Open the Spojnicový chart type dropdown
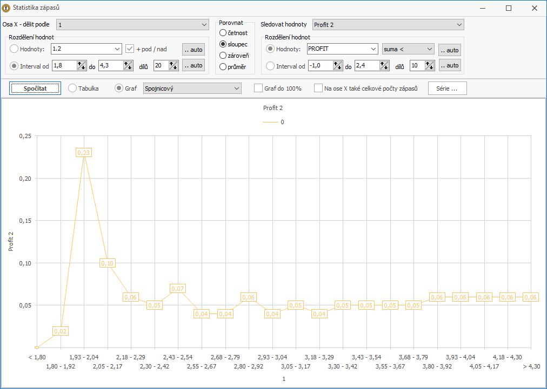Image resolution: width=547 pixels, height=389 pixels. (x=192, y=88)
